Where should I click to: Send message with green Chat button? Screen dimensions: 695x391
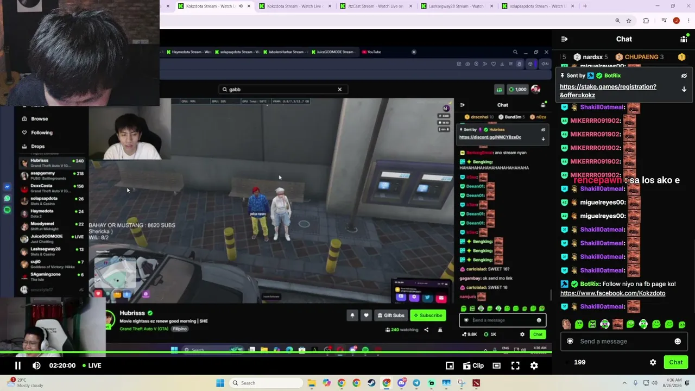675,362
